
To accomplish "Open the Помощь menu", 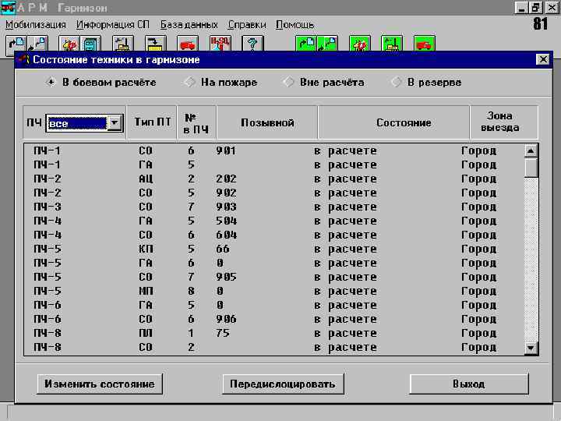I will [295, 25].
